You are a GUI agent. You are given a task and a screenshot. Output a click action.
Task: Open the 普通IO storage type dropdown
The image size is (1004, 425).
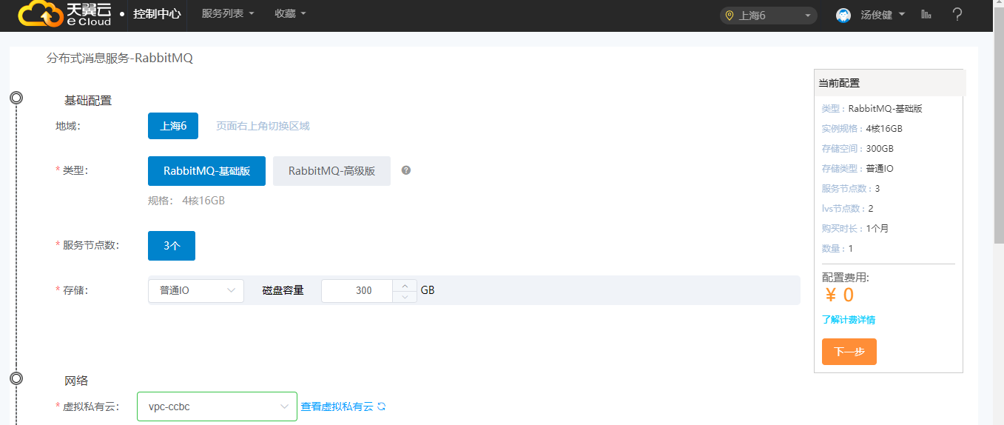coord(196,290)
